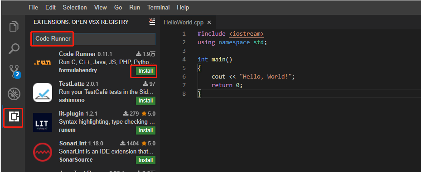
Task: Click publisher name sshimono
Action: click(72, 100)
